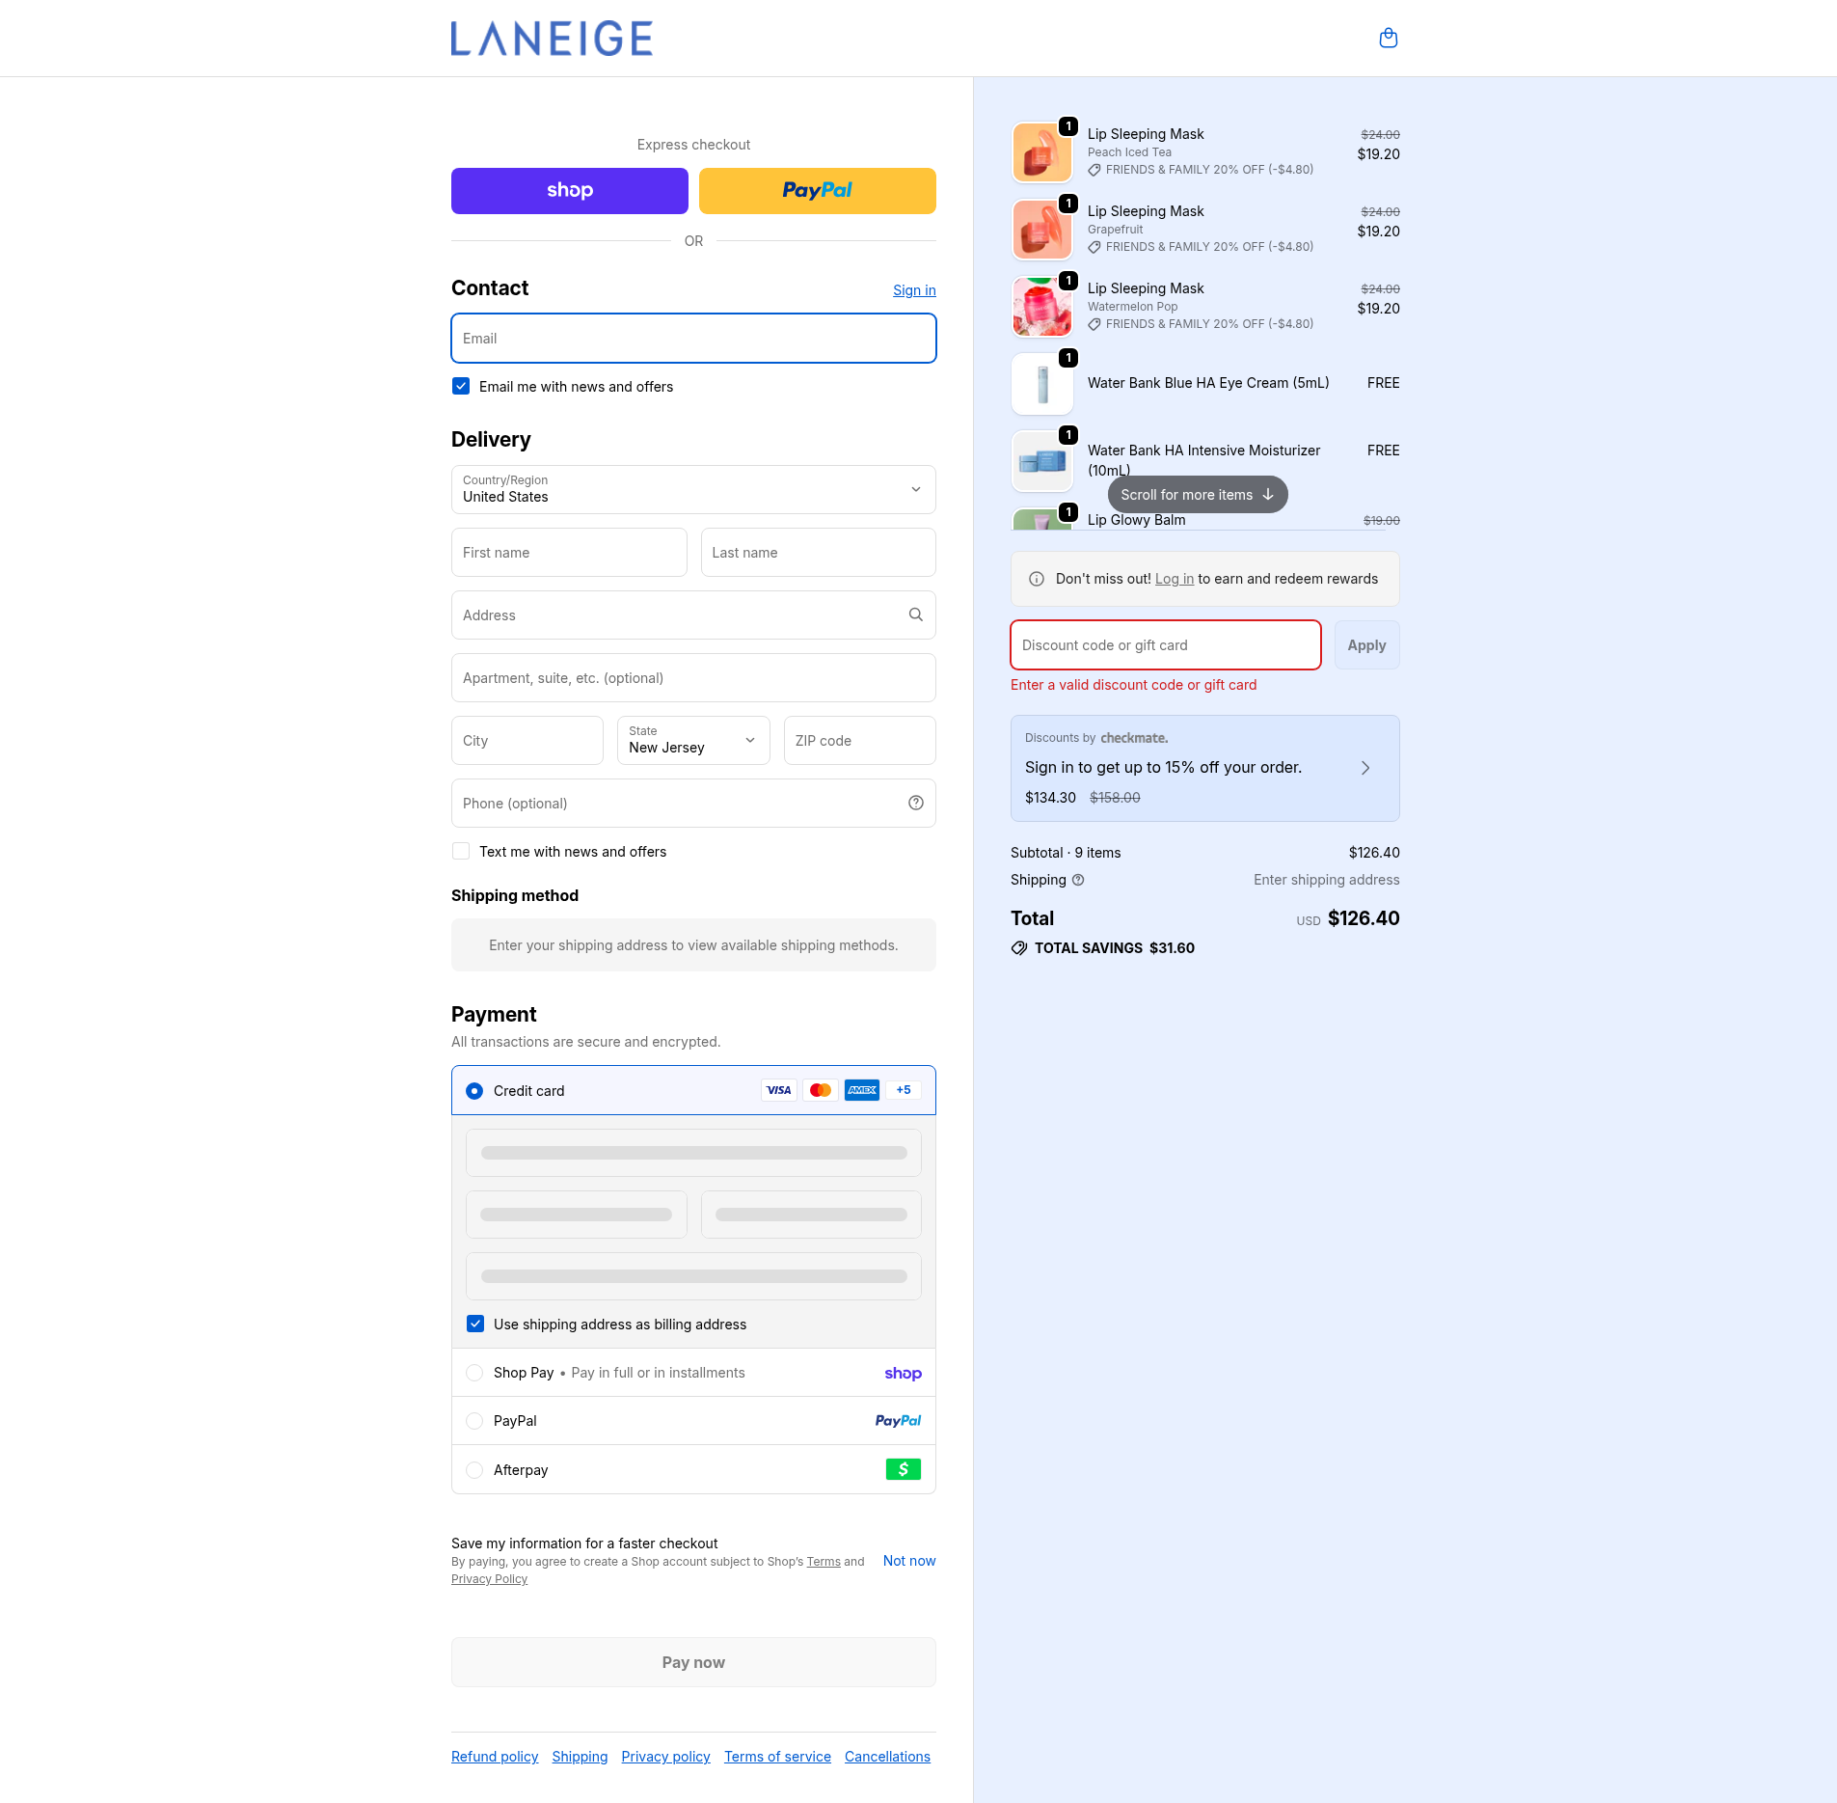
Task: Click the phone field help icon
Action: (x=915, y=803)
